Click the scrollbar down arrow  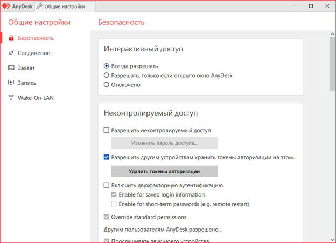click(332, 239)
